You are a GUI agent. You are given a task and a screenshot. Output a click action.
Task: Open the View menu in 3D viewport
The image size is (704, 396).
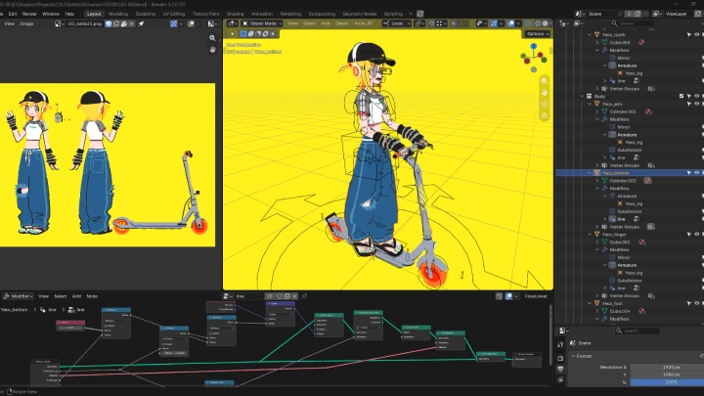(292, 23)
